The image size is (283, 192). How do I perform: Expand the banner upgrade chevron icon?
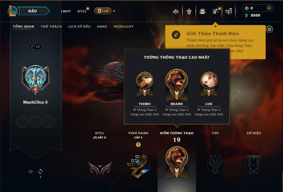pyautogui.click(x=31, y=171)
